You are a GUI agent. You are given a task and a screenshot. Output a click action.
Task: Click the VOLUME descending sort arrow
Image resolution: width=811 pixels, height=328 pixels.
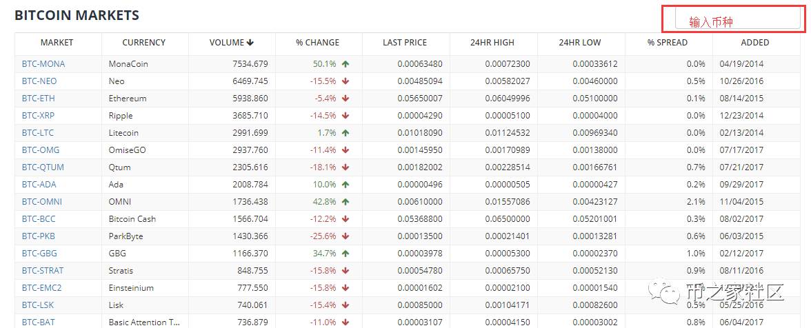coord(250,42)
